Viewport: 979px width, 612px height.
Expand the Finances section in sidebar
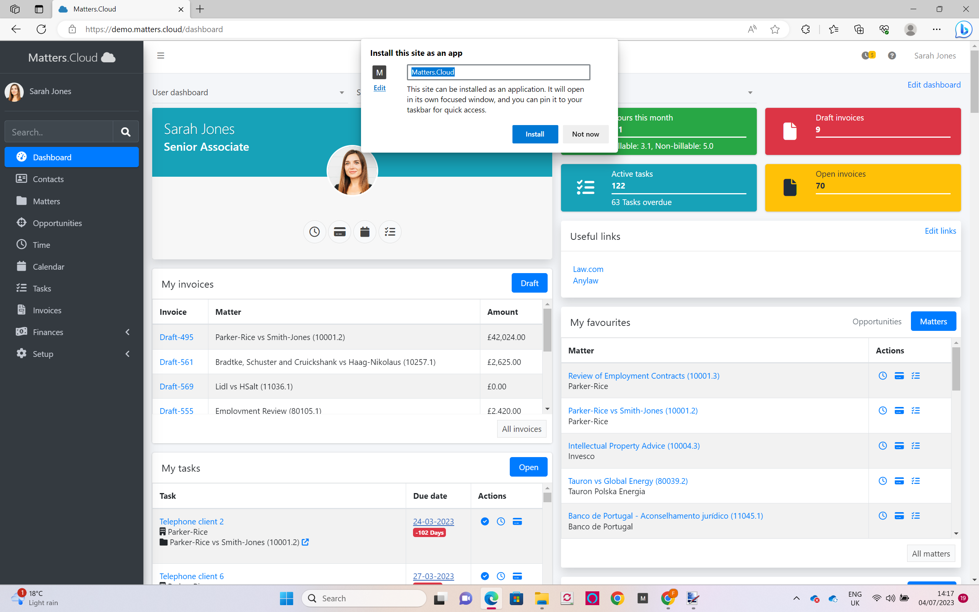tap(128, 331)
